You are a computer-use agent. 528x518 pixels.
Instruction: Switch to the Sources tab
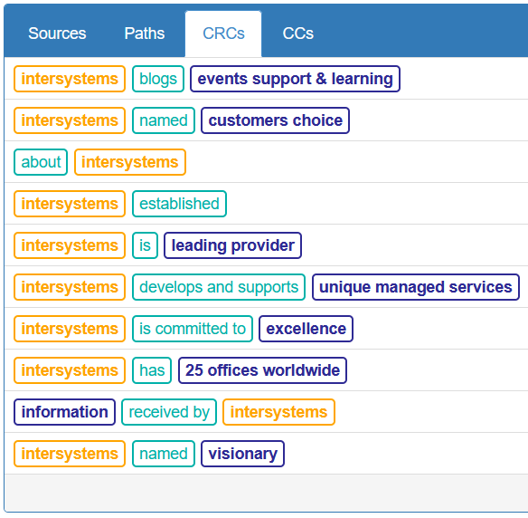coord(57,34)
